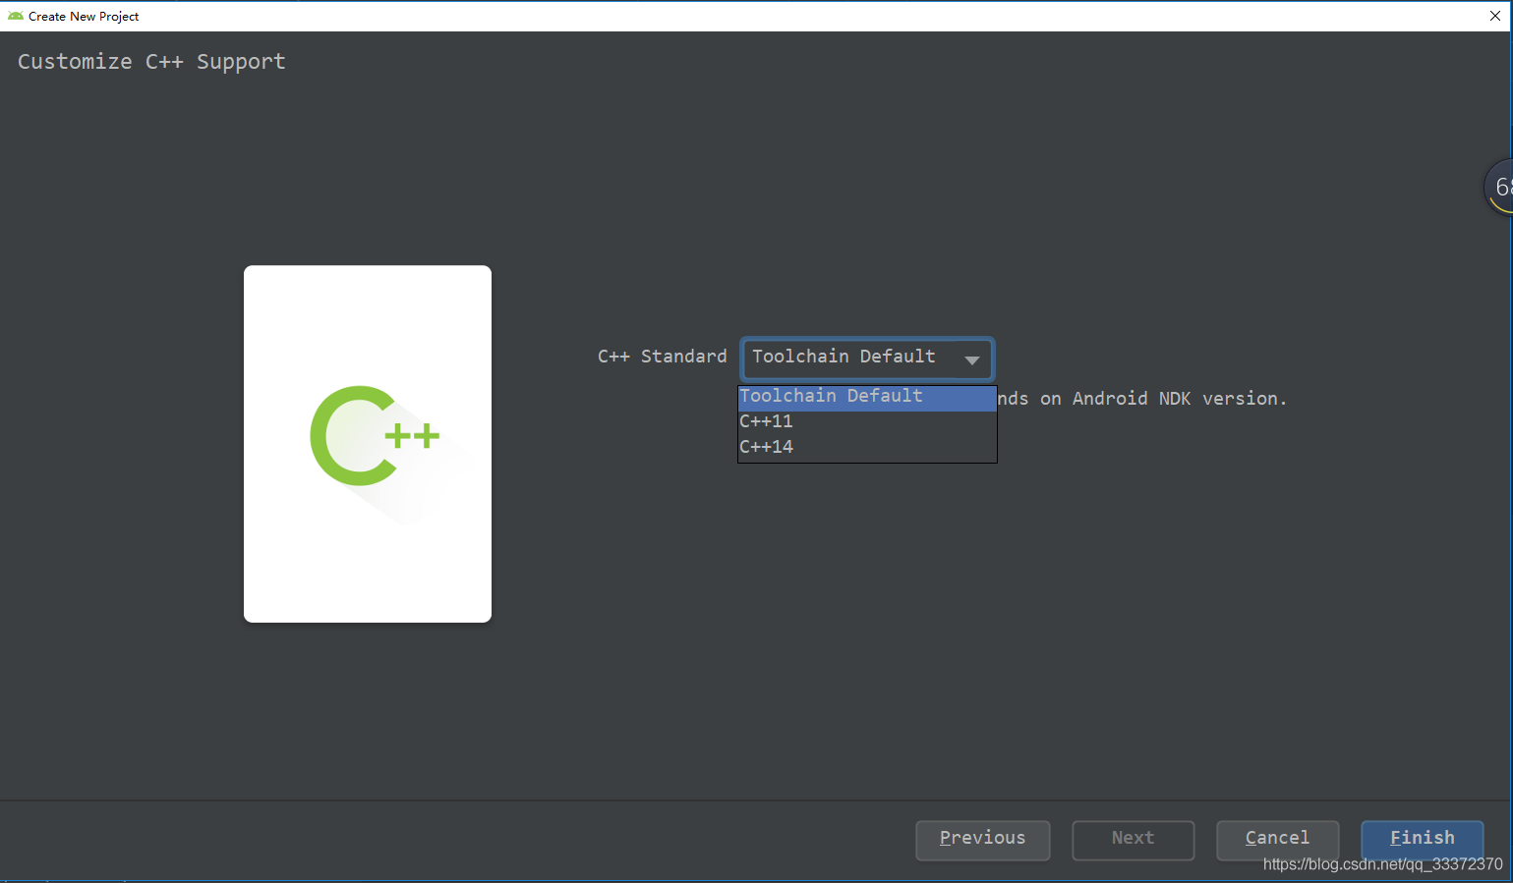
Task: Open the C++ Standard combo box
Action: point(866,359)
